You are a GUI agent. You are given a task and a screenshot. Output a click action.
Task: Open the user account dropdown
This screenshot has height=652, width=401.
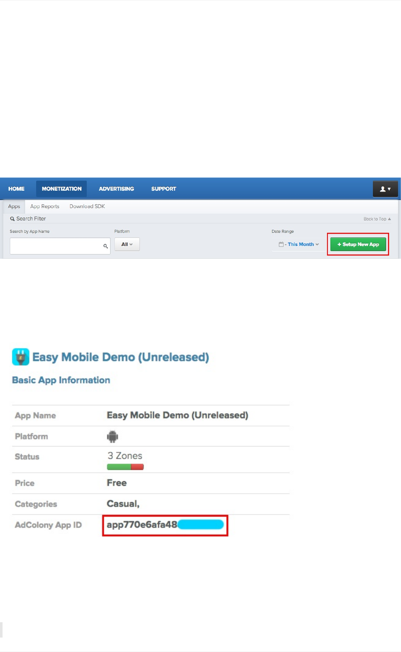(385, 189)
